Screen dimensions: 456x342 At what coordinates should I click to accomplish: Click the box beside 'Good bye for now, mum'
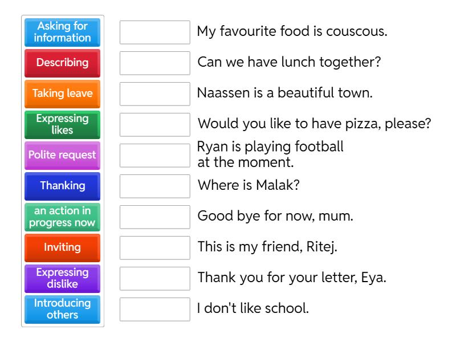[x=155, y=217]
